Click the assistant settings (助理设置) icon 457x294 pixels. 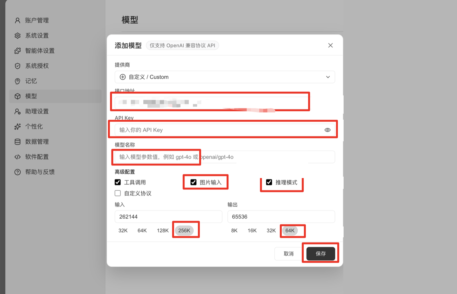click(17, 111)
